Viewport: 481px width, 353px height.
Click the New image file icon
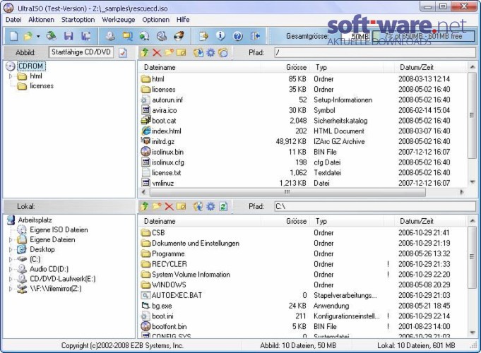point(14,36)
